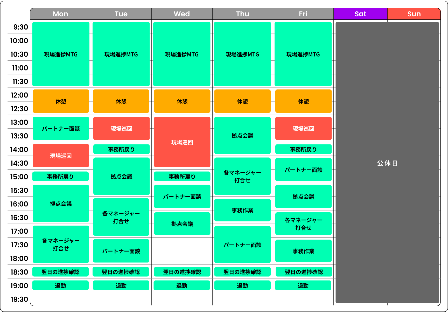Open Thursday's 各マネージャー打合せ event
Screen dimensions: 448x314
(x=242, y=176)
